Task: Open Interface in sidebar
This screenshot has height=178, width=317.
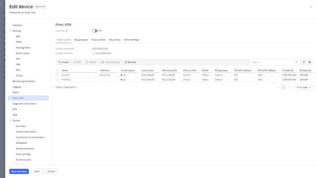Action: 18,25
